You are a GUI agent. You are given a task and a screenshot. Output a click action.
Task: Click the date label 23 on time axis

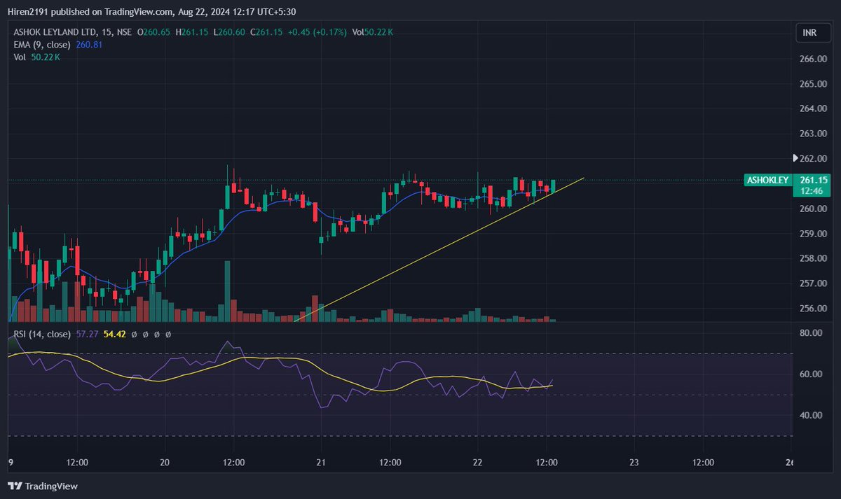634,463
